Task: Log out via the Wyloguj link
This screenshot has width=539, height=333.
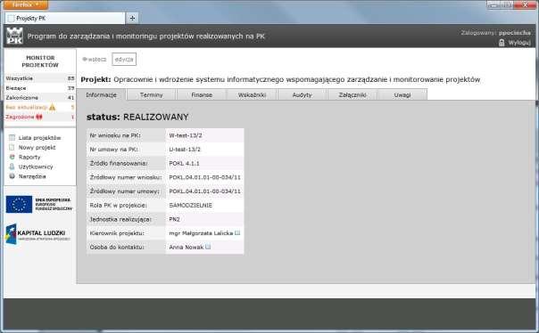Action: click(519, 43)
